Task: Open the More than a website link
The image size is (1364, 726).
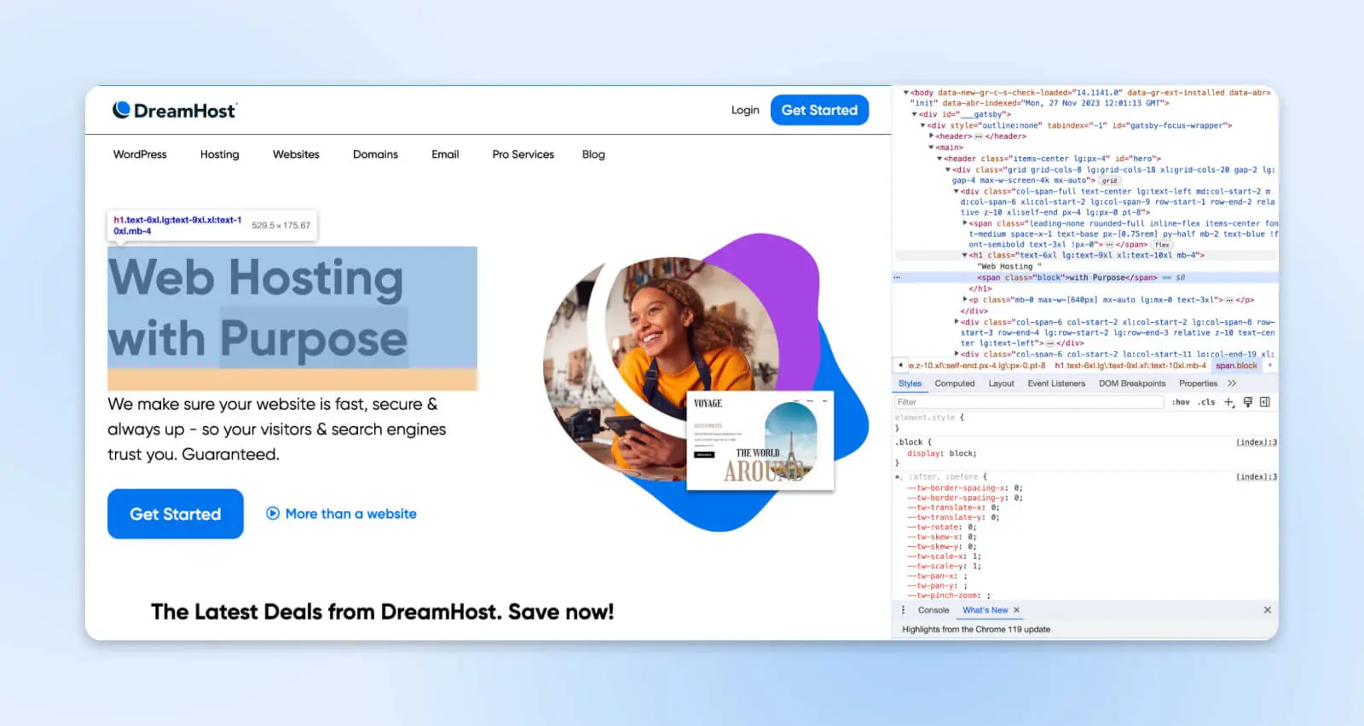Action: click(350, 514)
